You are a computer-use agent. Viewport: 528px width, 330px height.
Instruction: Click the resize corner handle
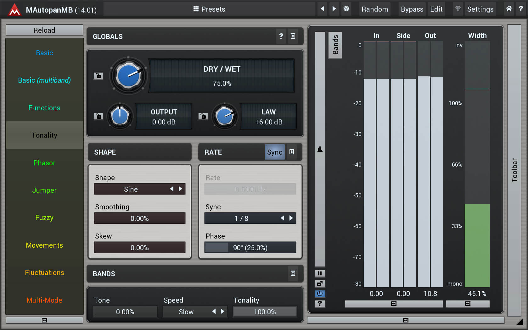[x=520, y=322]
